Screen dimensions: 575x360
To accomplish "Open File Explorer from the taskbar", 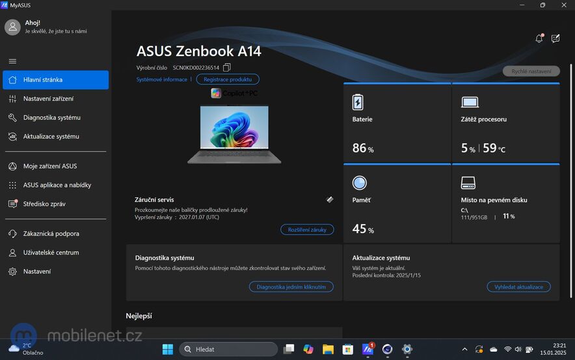I will [328, 350].
